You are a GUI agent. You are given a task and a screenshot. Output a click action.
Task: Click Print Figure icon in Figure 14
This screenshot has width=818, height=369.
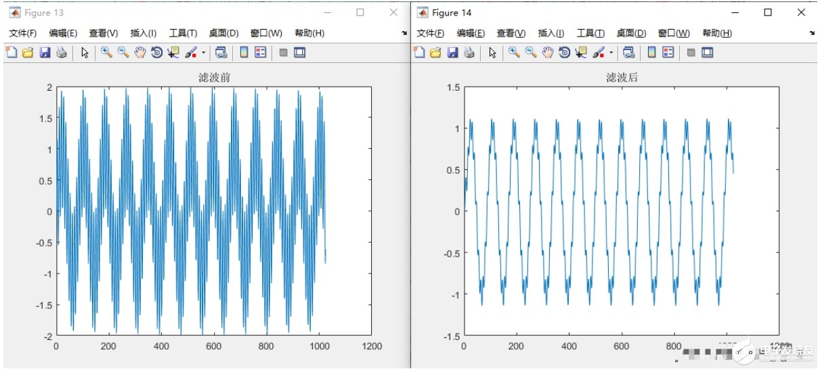[x=469, y=52]
